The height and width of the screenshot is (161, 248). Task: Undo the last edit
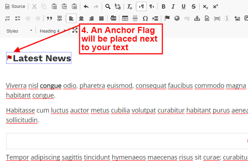(86, 7)
